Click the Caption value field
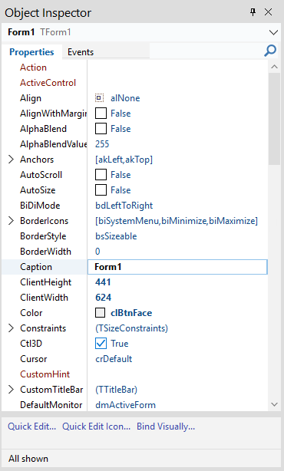Image resolution: width=284 pixels, height=471 pixels. pyautogui.click(x=177, y=267)
